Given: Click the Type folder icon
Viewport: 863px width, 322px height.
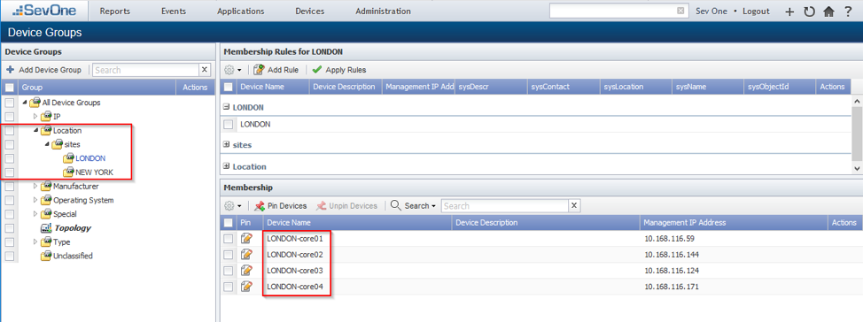Looking at the screenshot, I should click(x=46, y=241).
